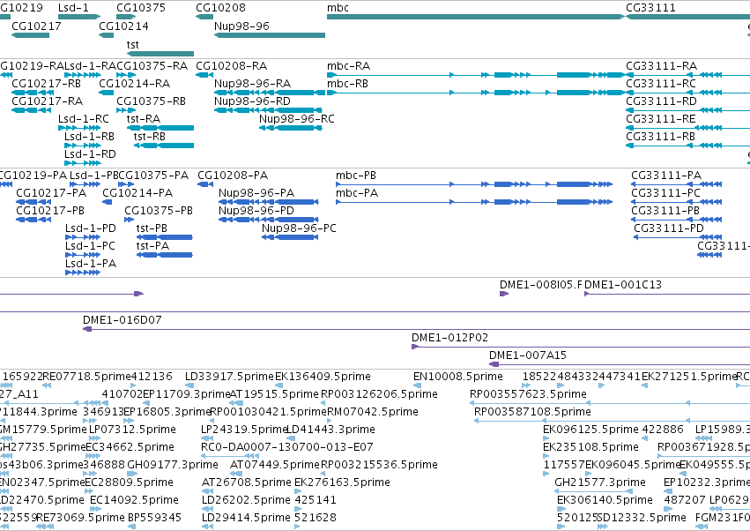Viewport: 750px width, 531px height.
Task: Click EST RC0-DA0007-130700-013-E07
Action: tap(287, 446)
